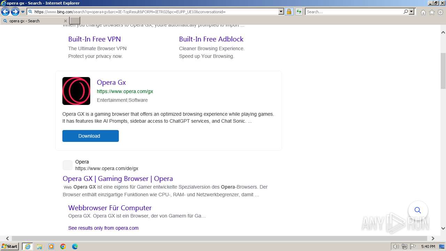Open the File Explorer taskbar icon
The image size is (446, 251).
(x=39, y=246)
